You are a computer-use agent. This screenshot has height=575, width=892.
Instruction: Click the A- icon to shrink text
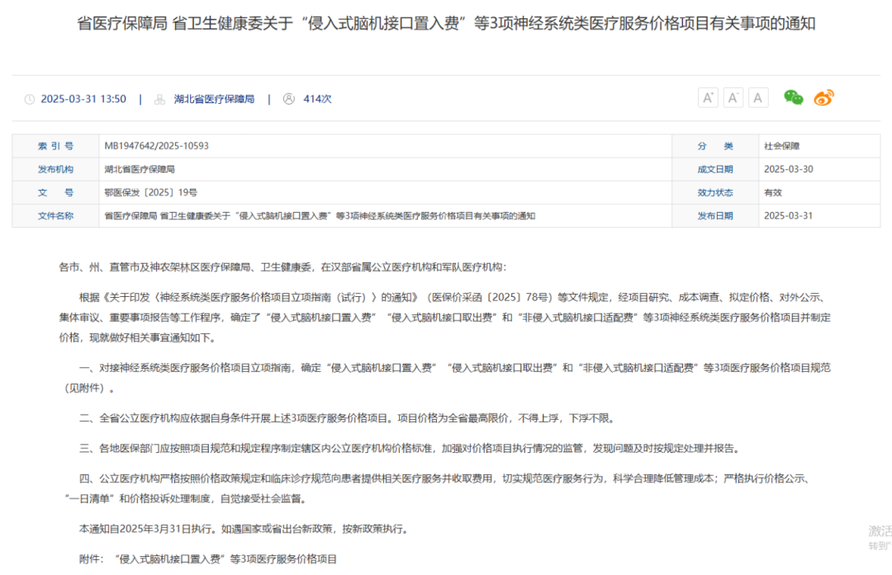[733, 97]
